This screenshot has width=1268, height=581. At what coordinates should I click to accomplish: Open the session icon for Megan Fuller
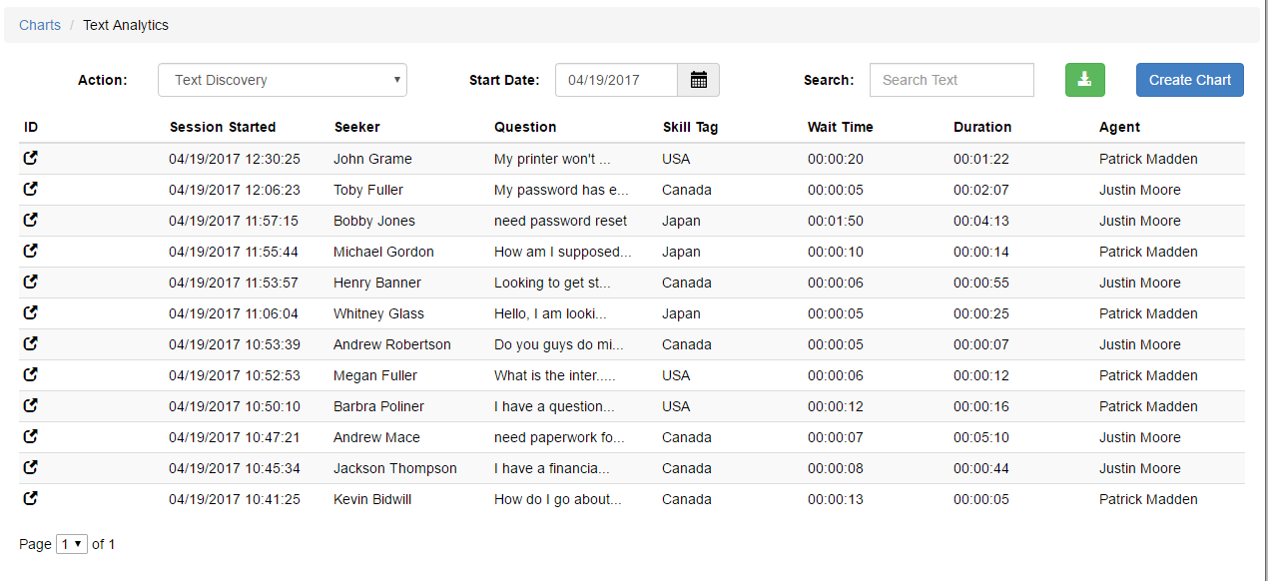point(31,374)
